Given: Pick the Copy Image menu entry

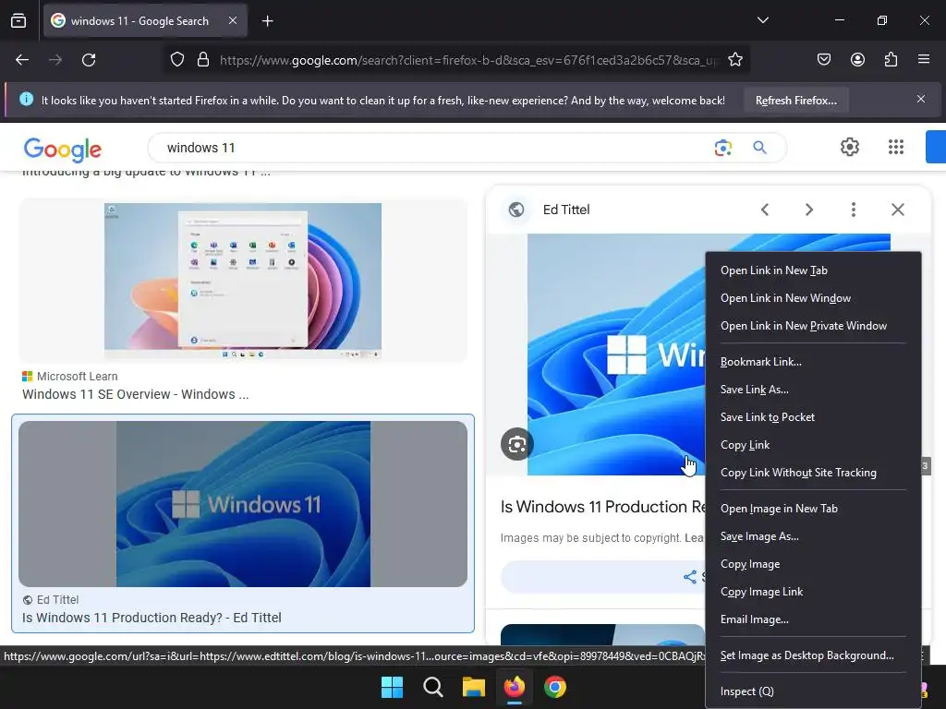Looking at the screenshot, I should pyautogui.click(x=813, y=564).
